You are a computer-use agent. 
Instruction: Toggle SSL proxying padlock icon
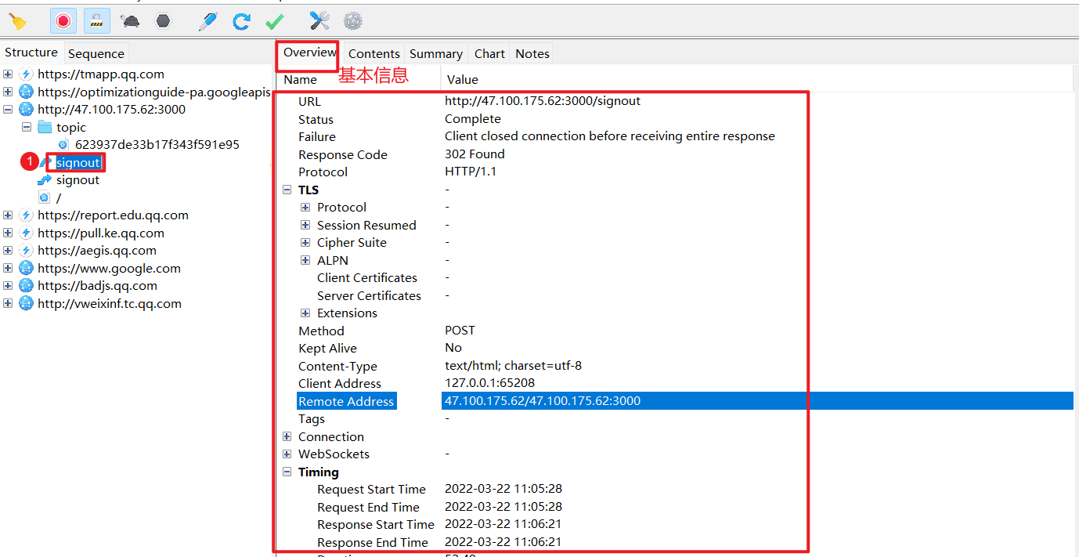point(97,21)
